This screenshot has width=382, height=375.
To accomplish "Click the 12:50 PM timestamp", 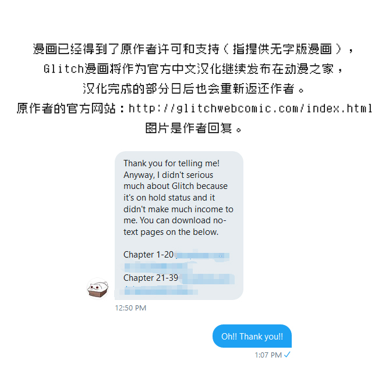I will 130,308.
